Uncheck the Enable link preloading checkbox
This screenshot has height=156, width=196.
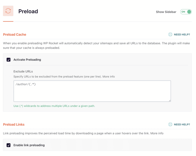pyautogui.click(x=8, y=145)
